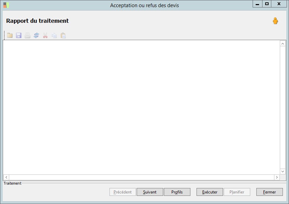This screenshot has height=204, width=289.
Task: Click the horizontal scrollbar right arrow
Action: pos(277,177)
